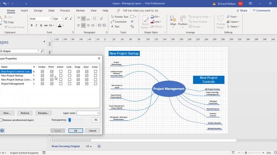Open the Insert ribbon tab
The image size is (277, 155).
(24, 10)
